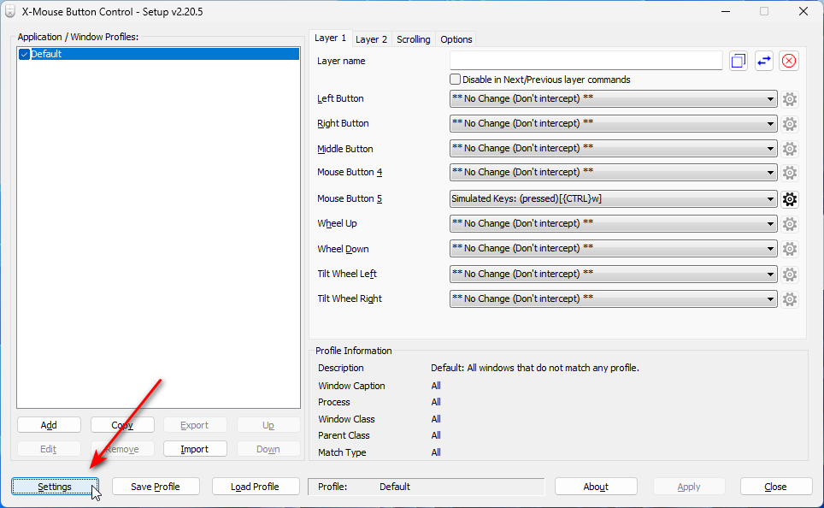
Task: Click the gear icon beside Left Button
Action: click(790, 99)
